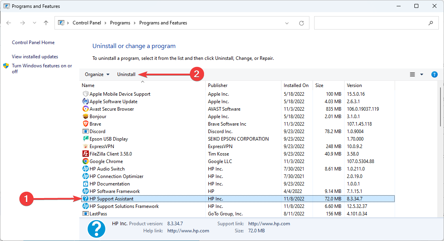Click the Control Panel search box
This screenshot has height=241, width=444.
click(371, 23)
